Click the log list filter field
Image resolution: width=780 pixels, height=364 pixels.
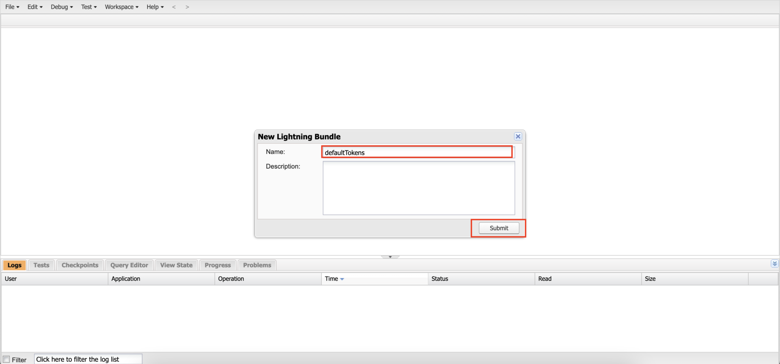tap(88, 359)
